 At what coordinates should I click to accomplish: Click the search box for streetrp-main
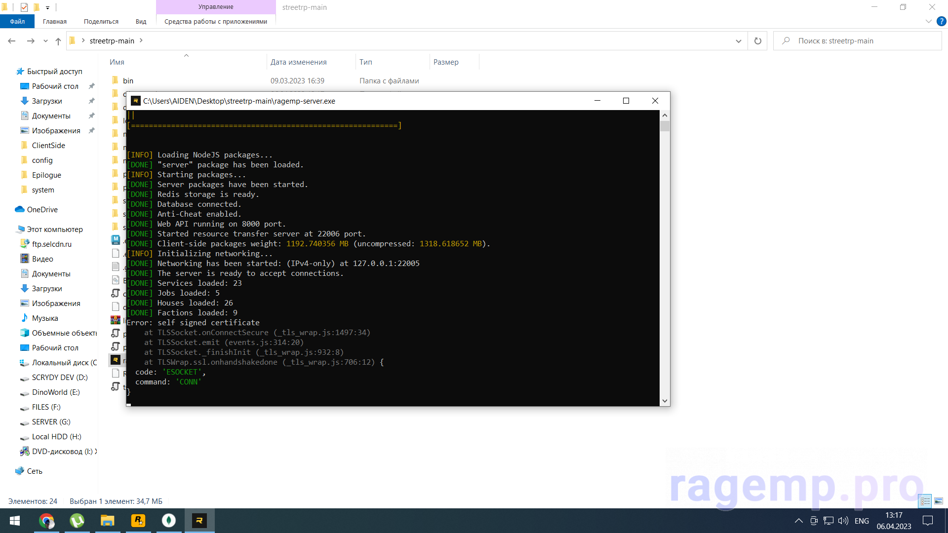tap(858, 41)
